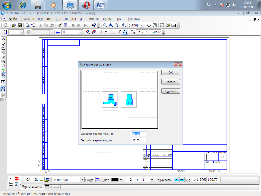The height and width of the screenshot is (196, 261).
Task: Toggle the orthogonal drawing mode icon
Action: (119, 32)
